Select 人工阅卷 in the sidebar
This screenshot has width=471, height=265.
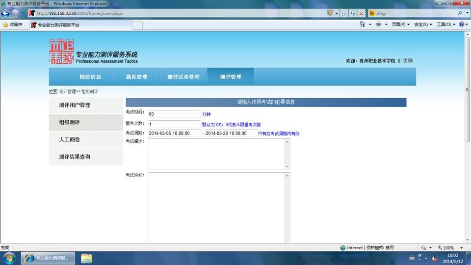click(x=86, y=139)
